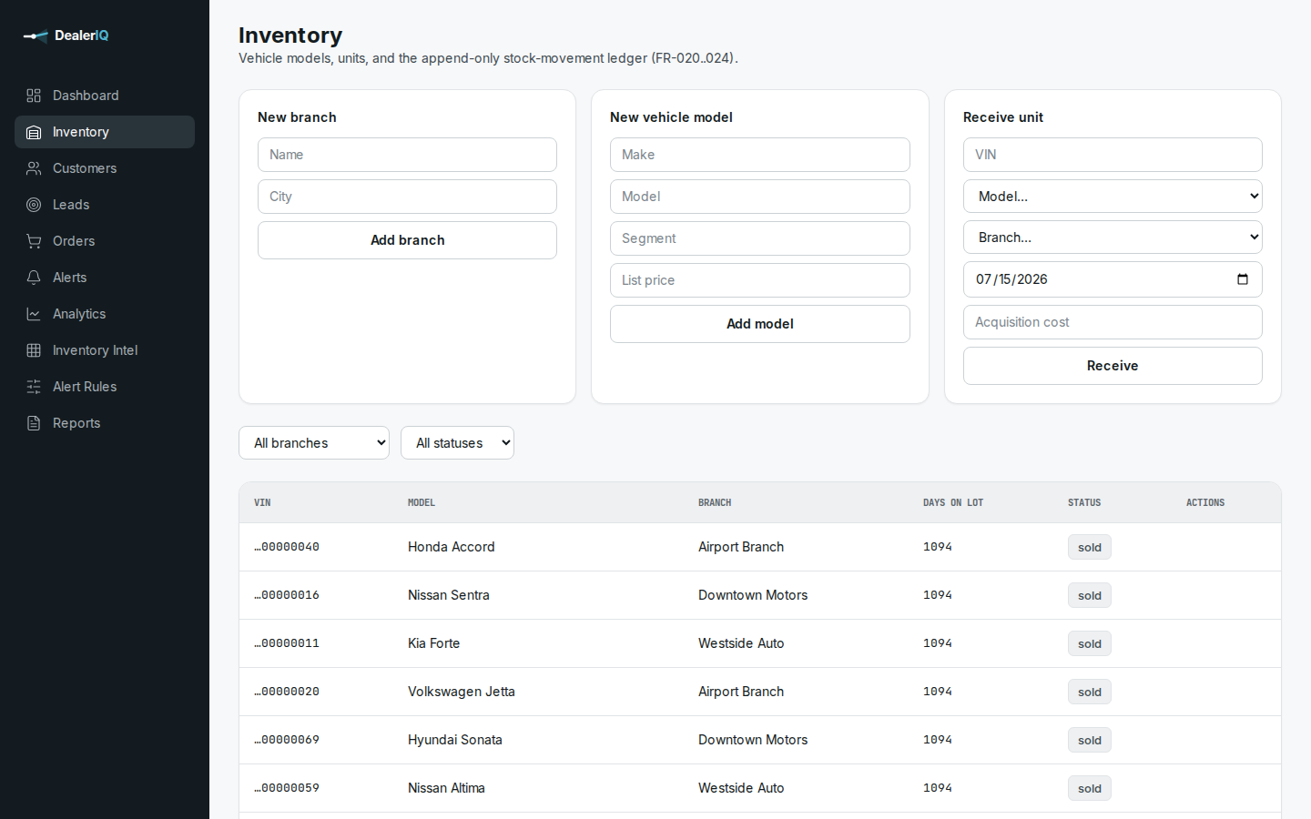This screenshot has width=1311, height=819.
Task: Expand the Model dropdown in Receive unit
Action: [x=1113, y=197]
